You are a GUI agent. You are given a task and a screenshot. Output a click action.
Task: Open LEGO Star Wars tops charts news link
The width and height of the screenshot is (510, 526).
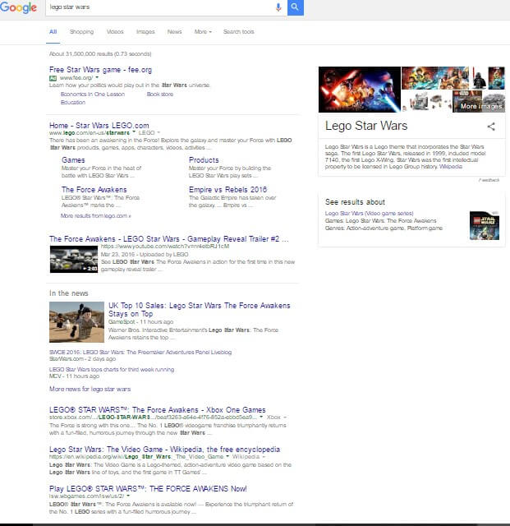(112, 369)
